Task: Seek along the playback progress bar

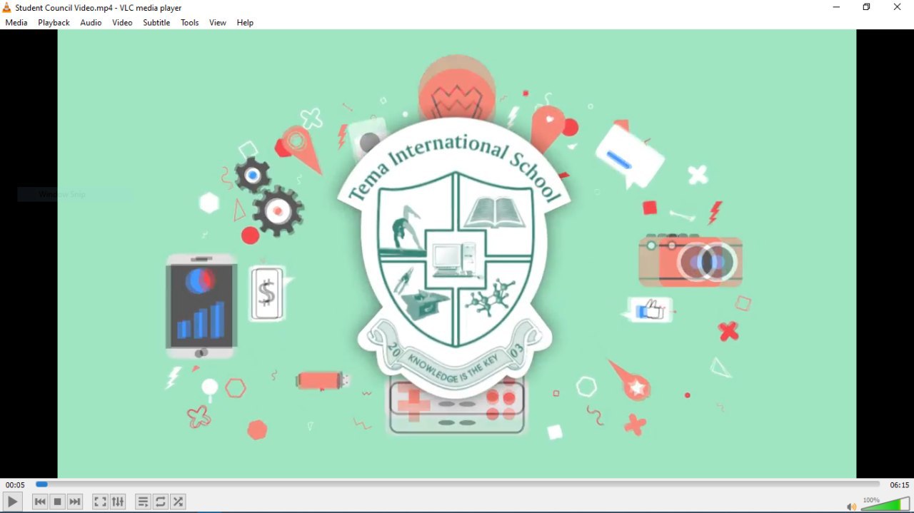Action: coord(458,484)
